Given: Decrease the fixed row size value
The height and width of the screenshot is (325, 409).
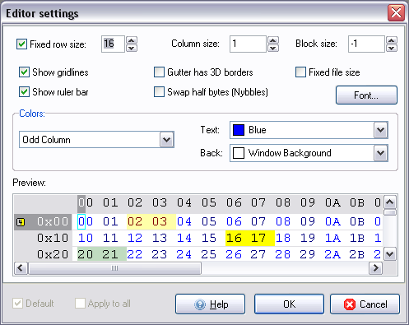Looking at the screenshot, I should click(x=132, y=48).
